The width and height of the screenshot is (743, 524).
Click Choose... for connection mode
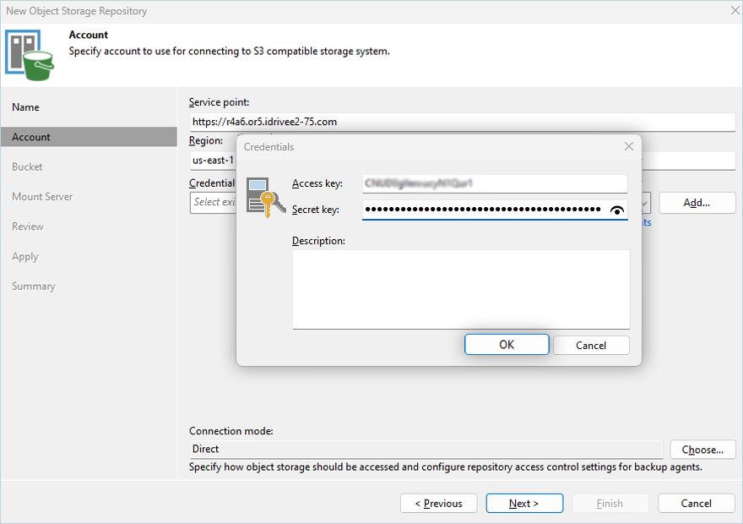point(702,450)
